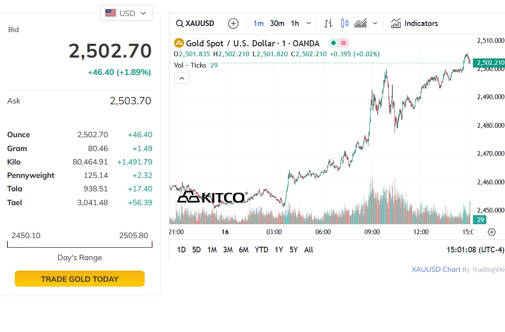
Task: Click the XAUUSD symbol search
Action: (x=195, y=23)
